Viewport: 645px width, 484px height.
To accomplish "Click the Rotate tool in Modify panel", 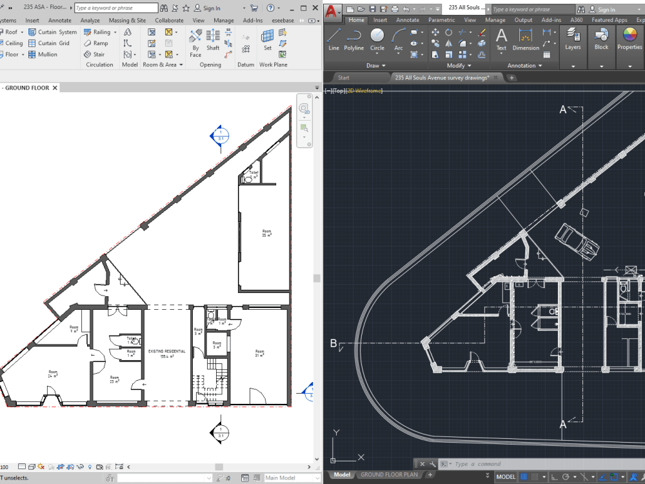I will tap(449, 32).
